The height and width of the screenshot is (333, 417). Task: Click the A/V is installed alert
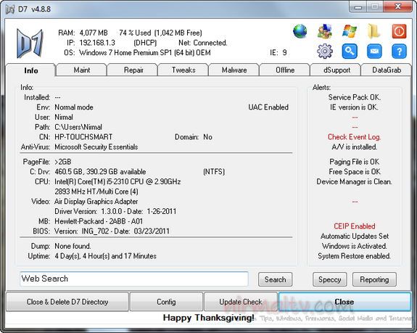[354, 147]
